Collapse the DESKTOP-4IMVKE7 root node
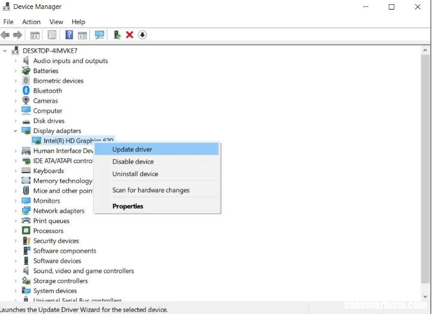Image resolution: width=433 pixels, height=314 pixels. pyautogui.click(x=5, y=51)
